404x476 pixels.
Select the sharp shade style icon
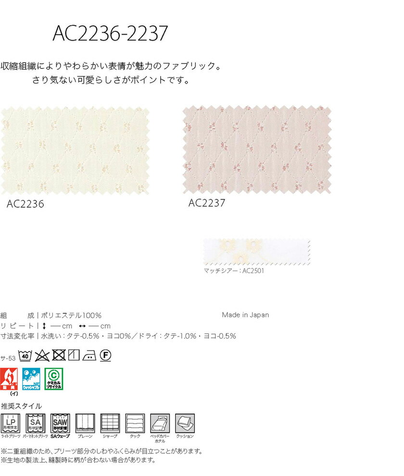(x=110, y=423)
